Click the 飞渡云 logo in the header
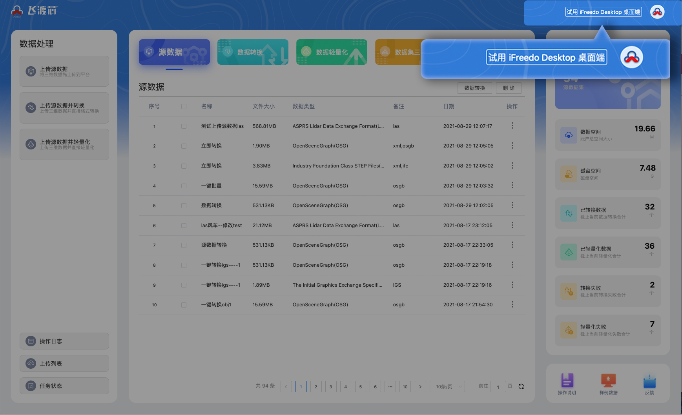This screenshot has height=415, width=682. pyautogui.click(x=34, y=11)
